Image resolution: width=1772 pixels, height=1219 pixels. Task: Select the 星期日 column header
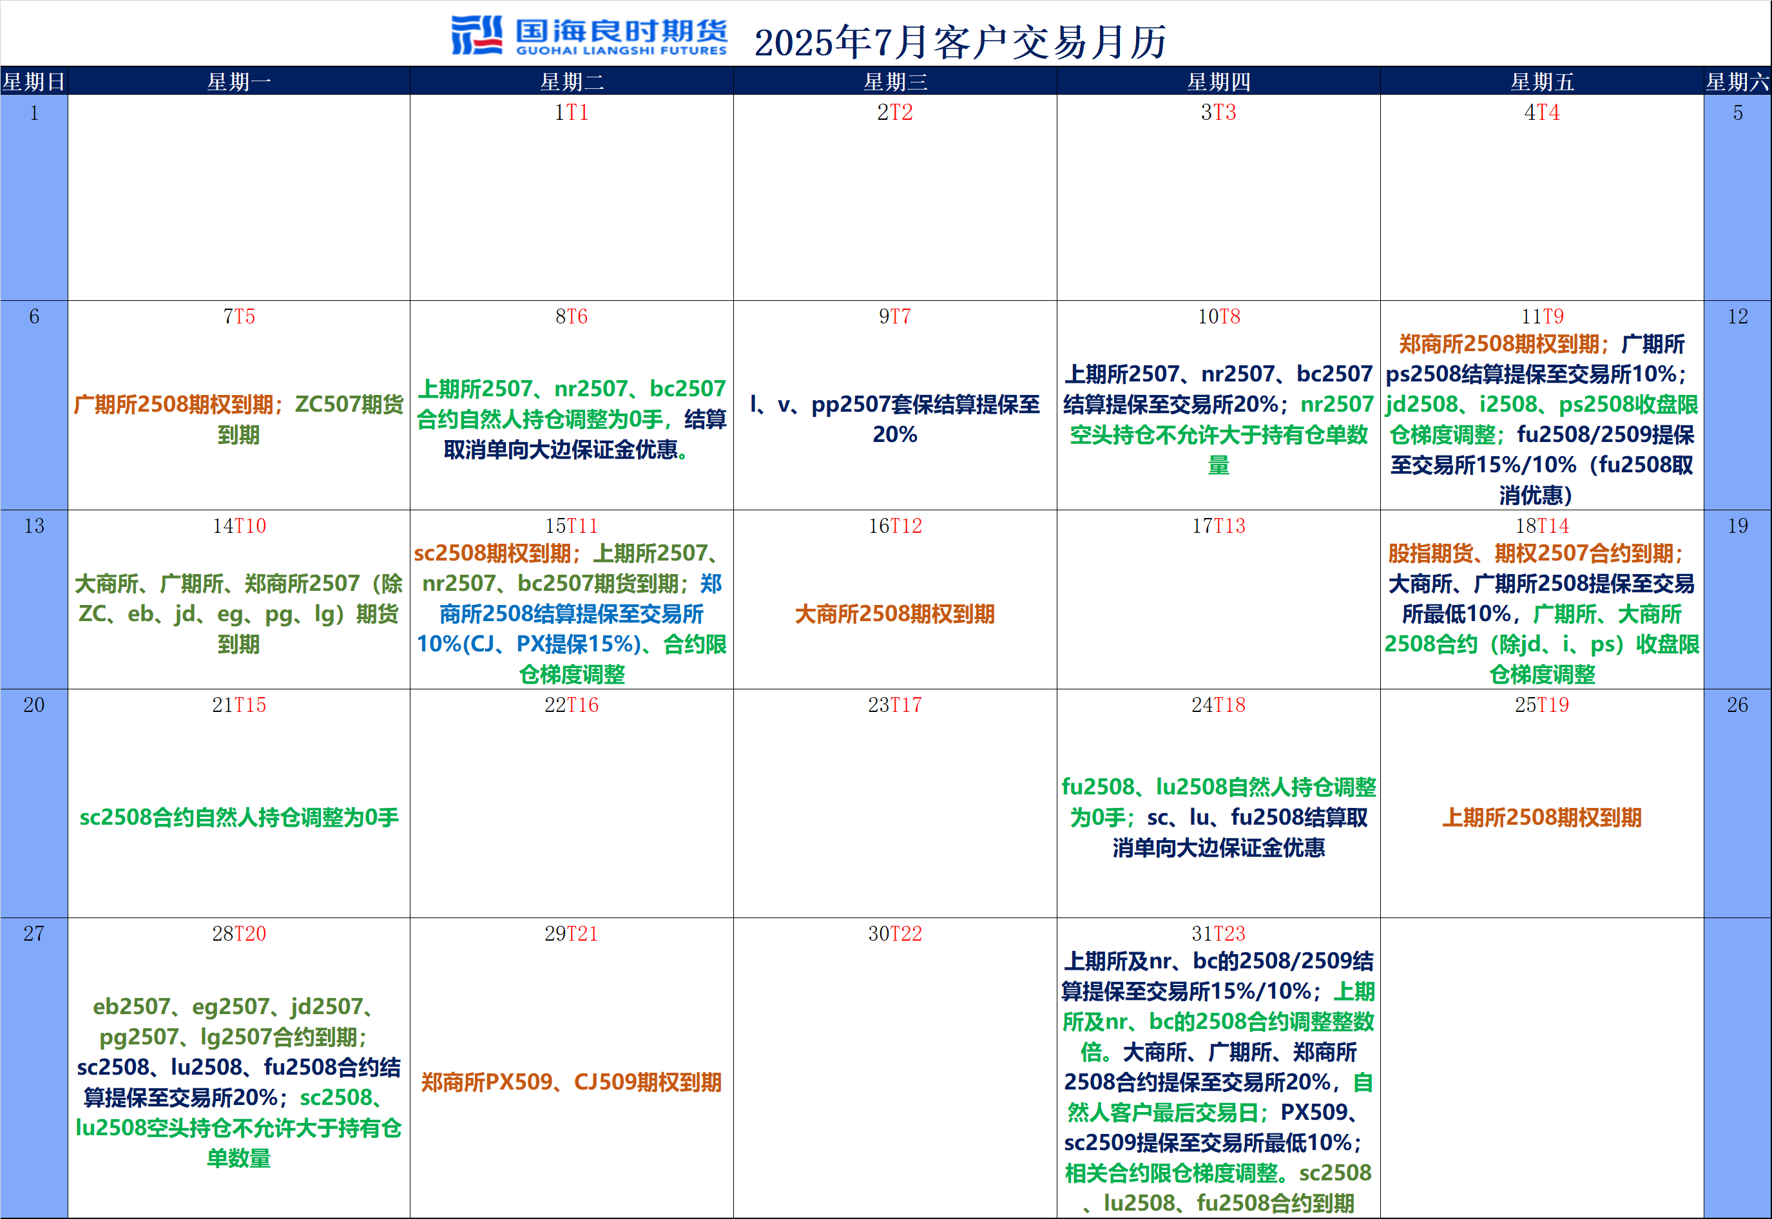pos(34,82)
